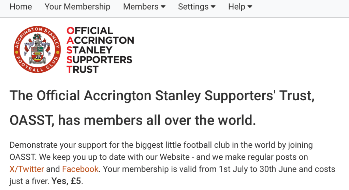Click the 'has members all over the world' heading line
This screenshot has width=349, height=190.
(x=132, y=120)
